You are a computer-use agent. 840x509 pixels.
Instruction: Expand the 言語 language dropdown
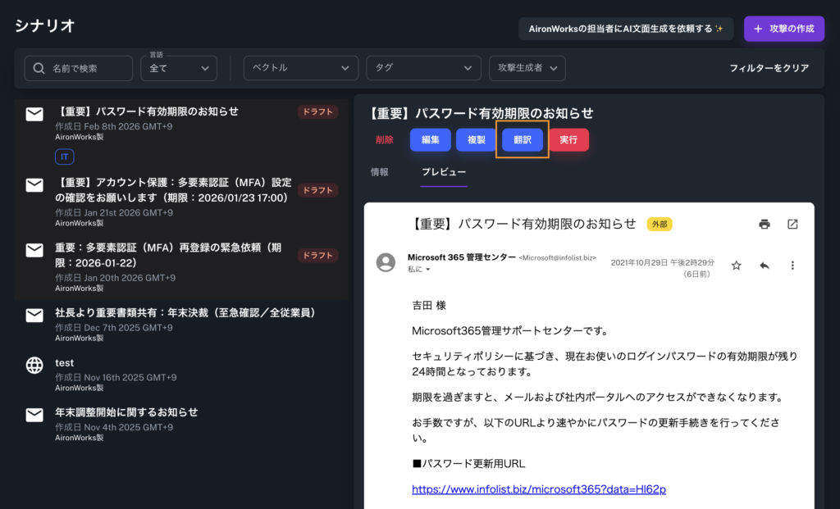(x=179, y=69)
